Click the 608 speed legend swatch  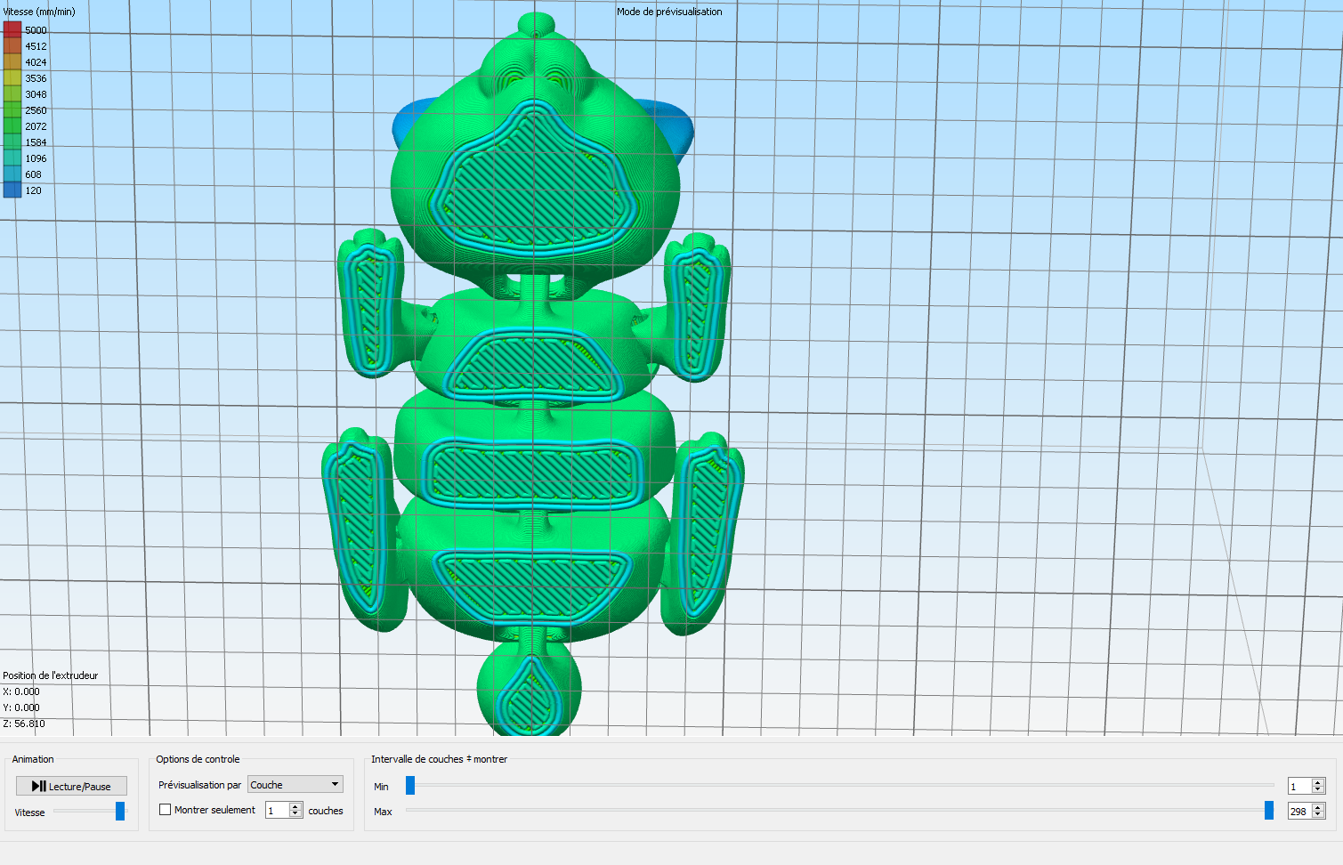(x=12, y=174)
